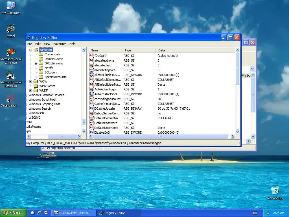Click the DWORD icon of DisableCAD
This screenshot has height=217, width=289.
coord(92,132)
